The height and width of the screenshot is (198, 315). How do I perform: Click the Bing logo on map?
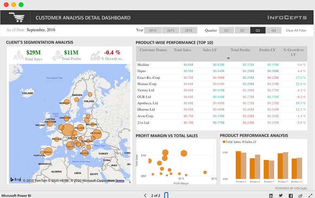15,179
